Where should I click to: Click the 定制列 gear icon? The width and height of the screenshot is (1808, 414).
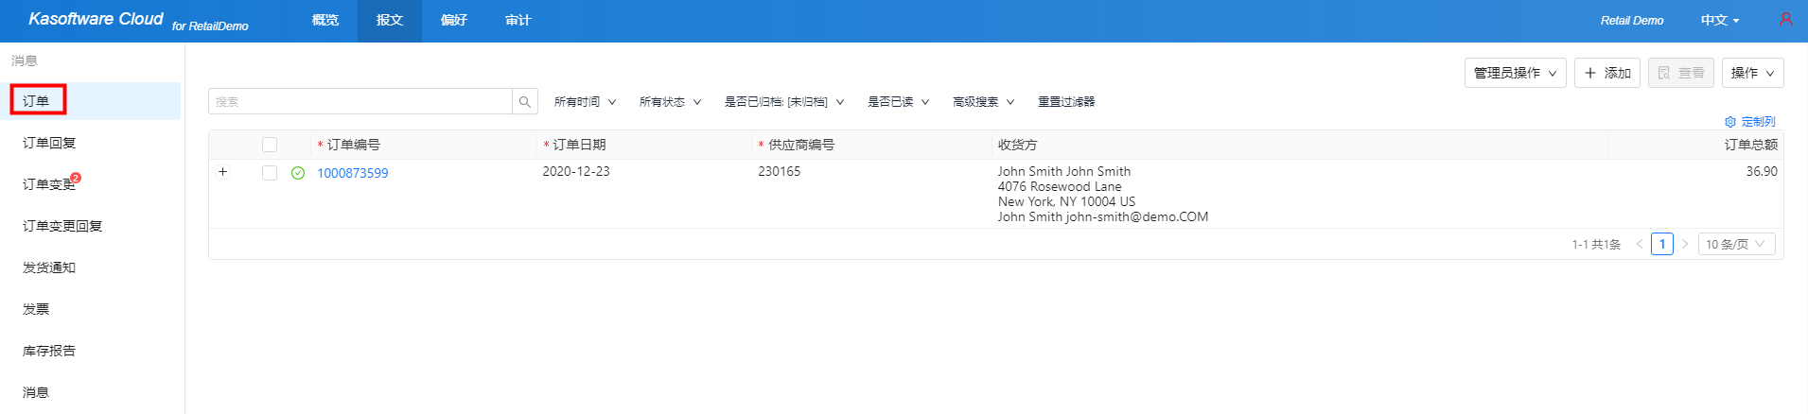tap(1730, 122)
